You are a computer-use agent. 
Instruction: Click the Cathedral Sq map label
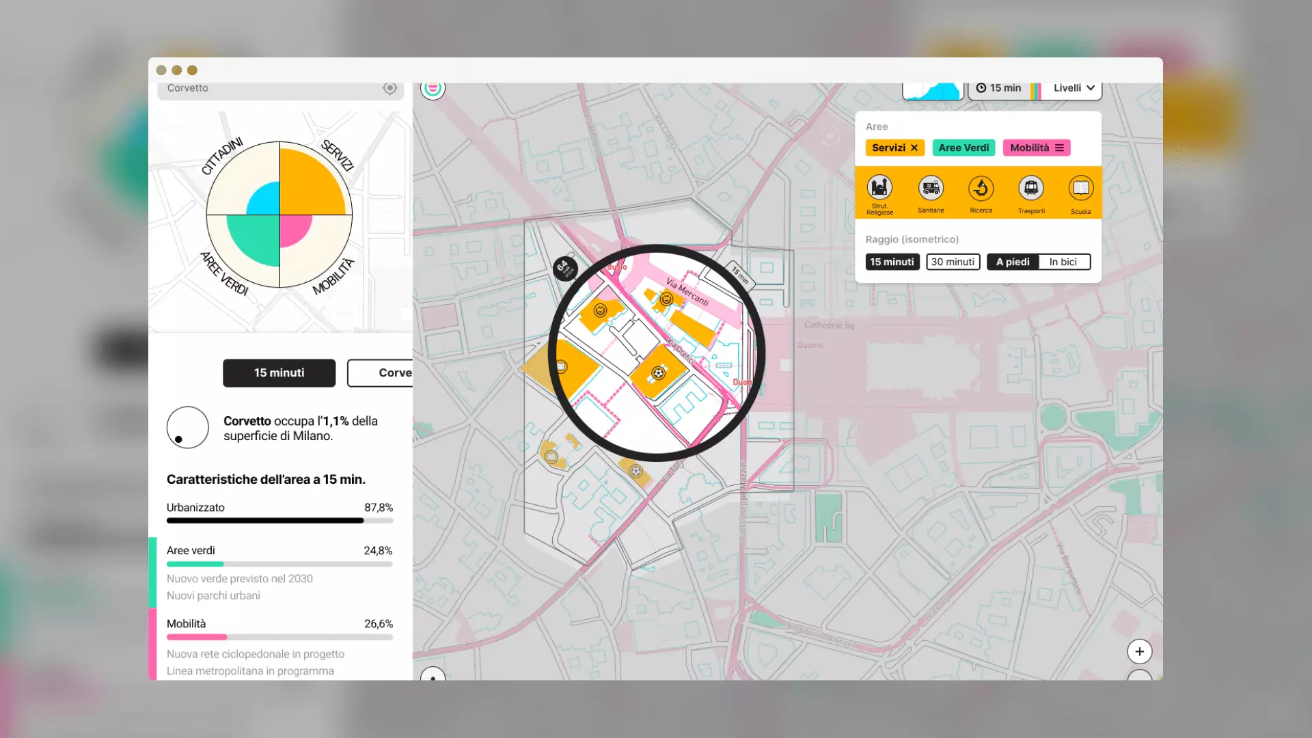[x=829, y=325]
